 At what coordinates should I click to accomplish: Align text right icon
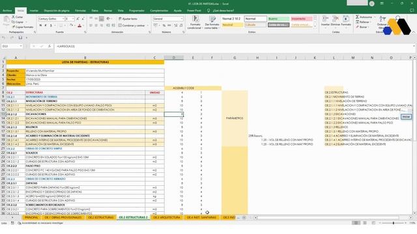pos(102,25)
